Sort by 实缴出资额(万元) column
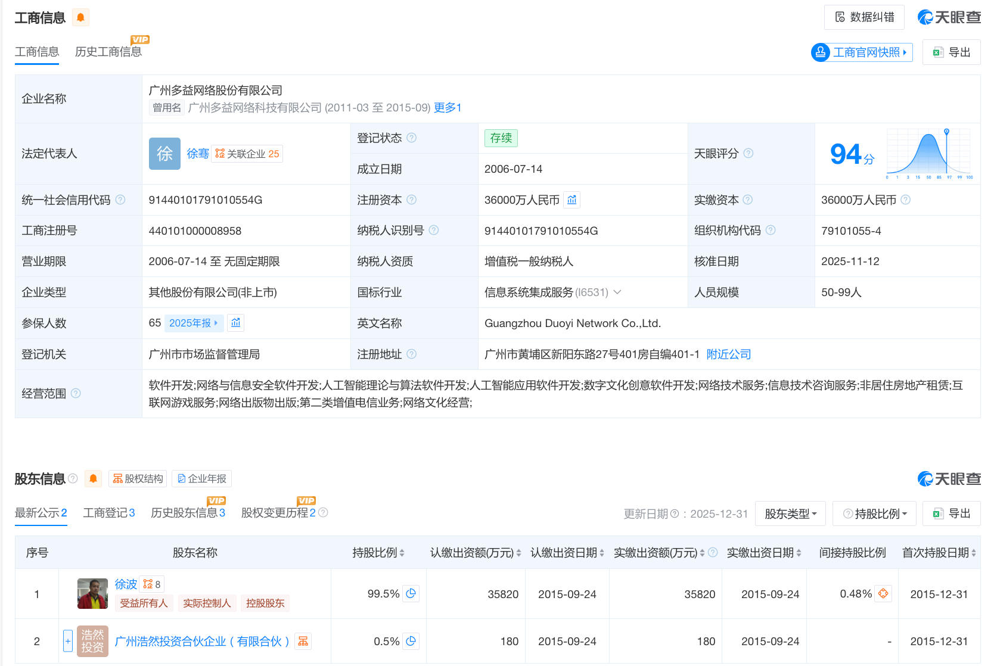994x666 pixels. coord(702,553)
